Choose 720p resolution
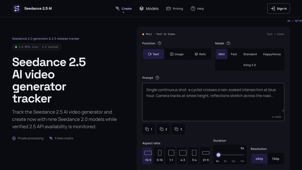 276,159
